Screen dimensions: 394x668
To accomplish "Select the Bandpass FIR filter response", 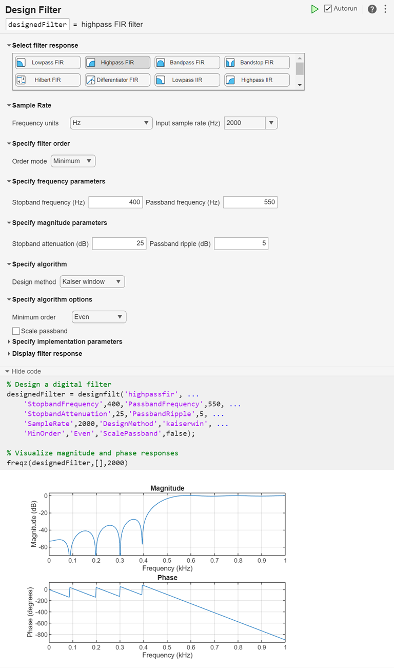I will point(187,62).
